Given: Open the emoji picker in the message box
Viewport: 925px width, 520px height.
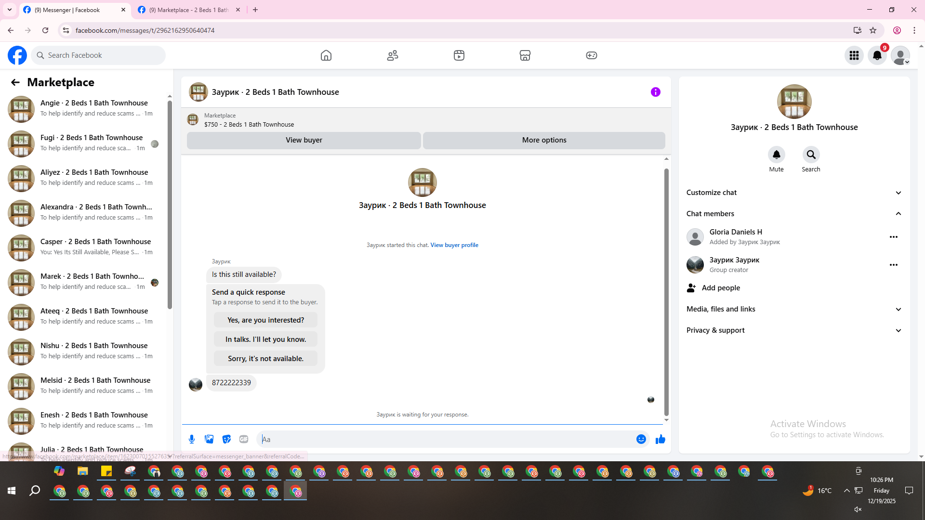Looking at the screenshot, I should (641, 439).
